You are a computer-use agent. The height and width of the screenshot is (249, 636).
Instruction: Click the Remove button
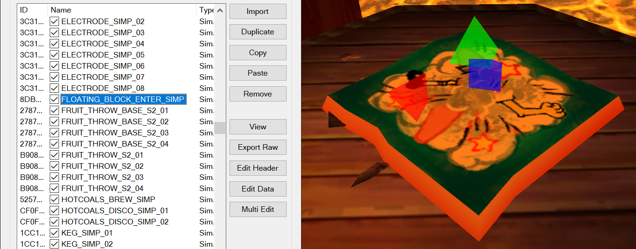pos(258,94)
